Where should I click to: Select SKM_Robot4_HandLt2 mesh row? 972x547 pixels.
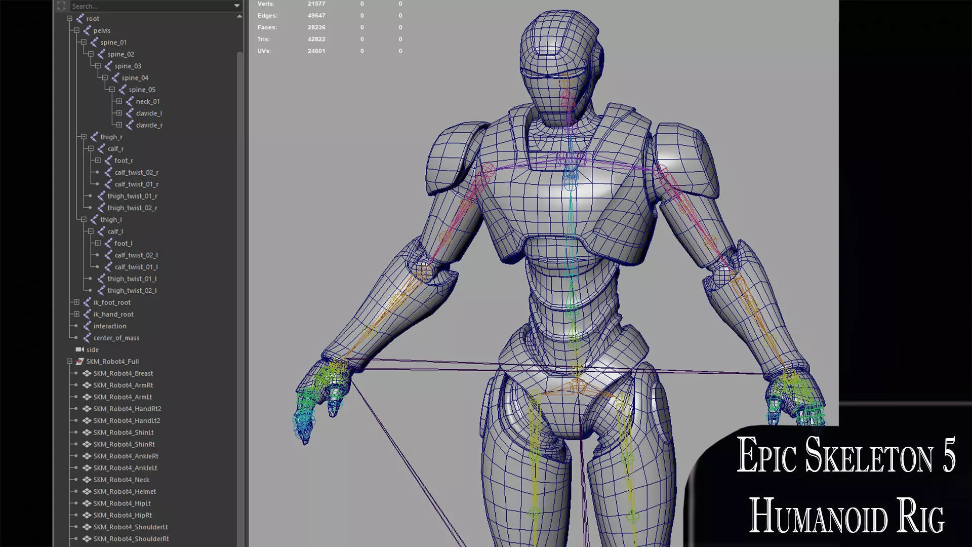(x=127, y=420)
